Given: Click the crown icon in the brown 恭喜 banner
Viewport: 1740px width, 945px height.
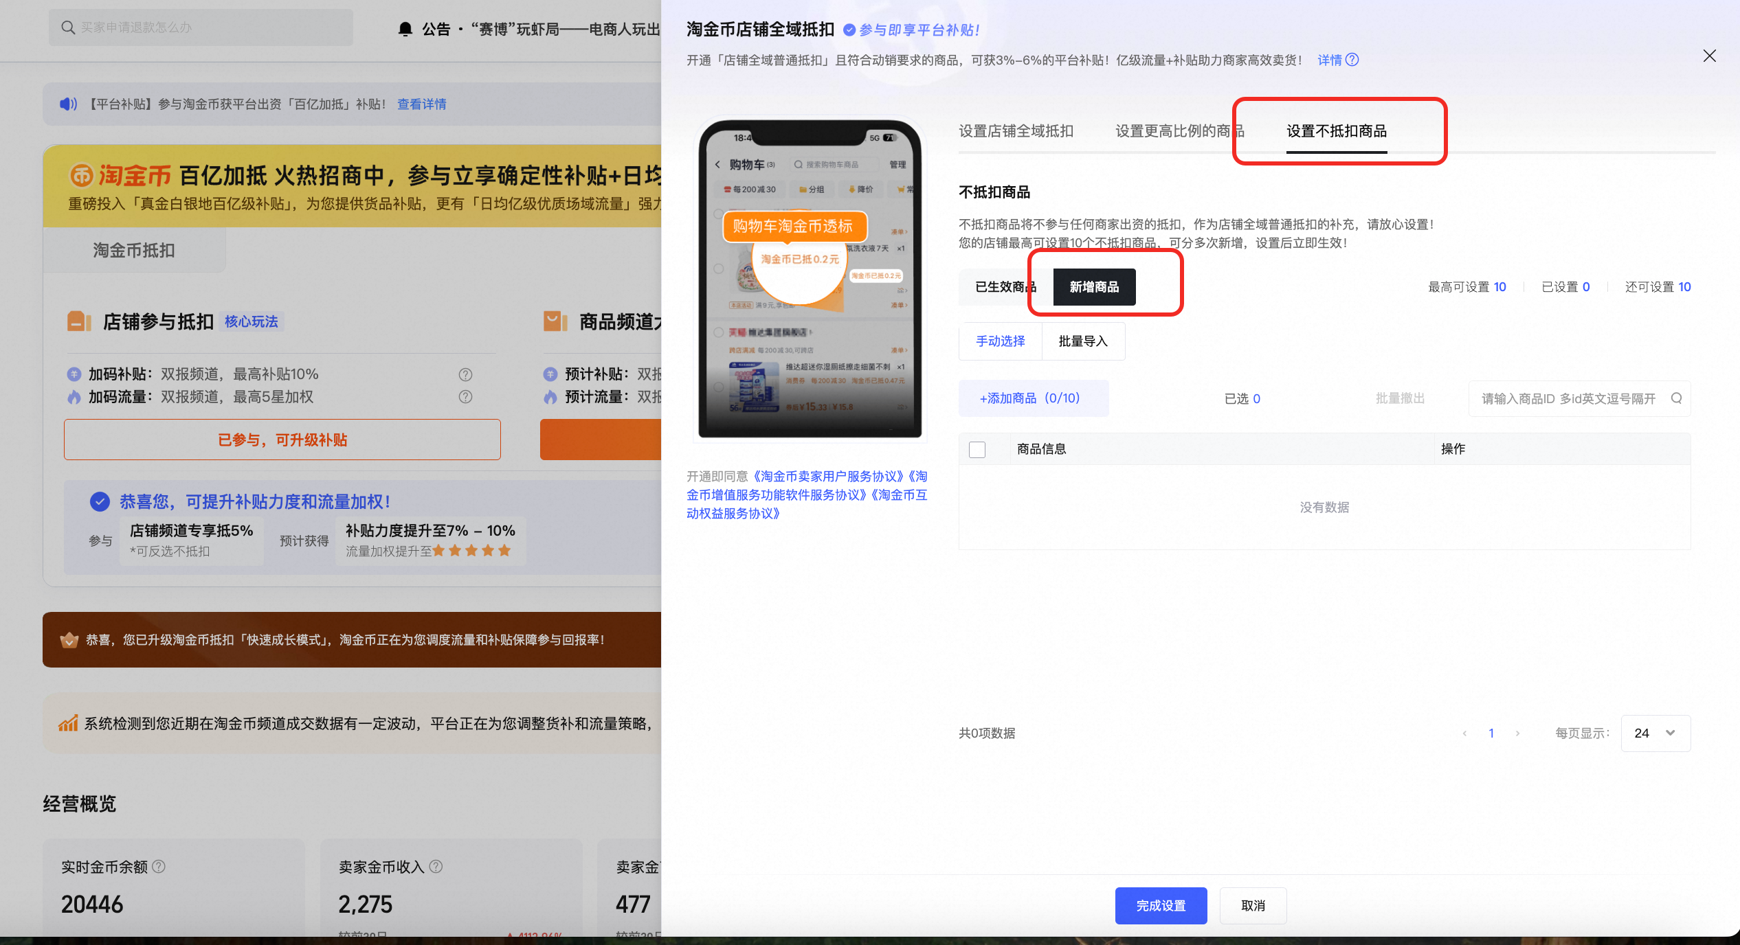Looking at the screenshot, I should [x=69, y=640].
